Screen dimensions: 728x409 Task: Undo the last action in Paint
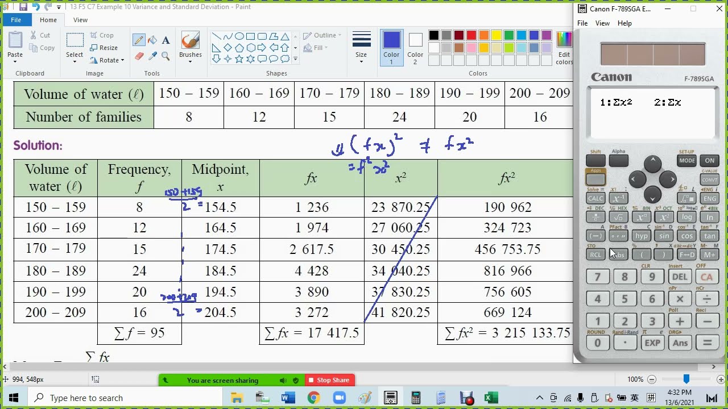click(x=36, y=7)
